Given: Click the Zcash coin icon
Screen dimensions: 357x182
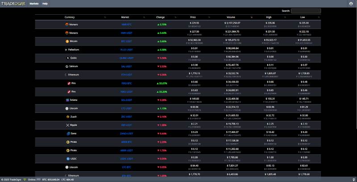Looking at the screenshot, I should [67, 116].
